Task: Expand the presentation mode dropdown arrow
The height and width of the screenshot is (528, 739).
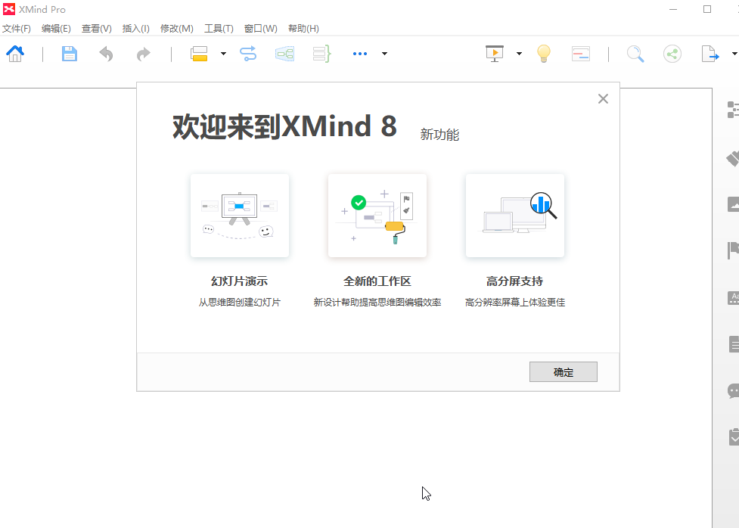Action: tap(519, 54)
